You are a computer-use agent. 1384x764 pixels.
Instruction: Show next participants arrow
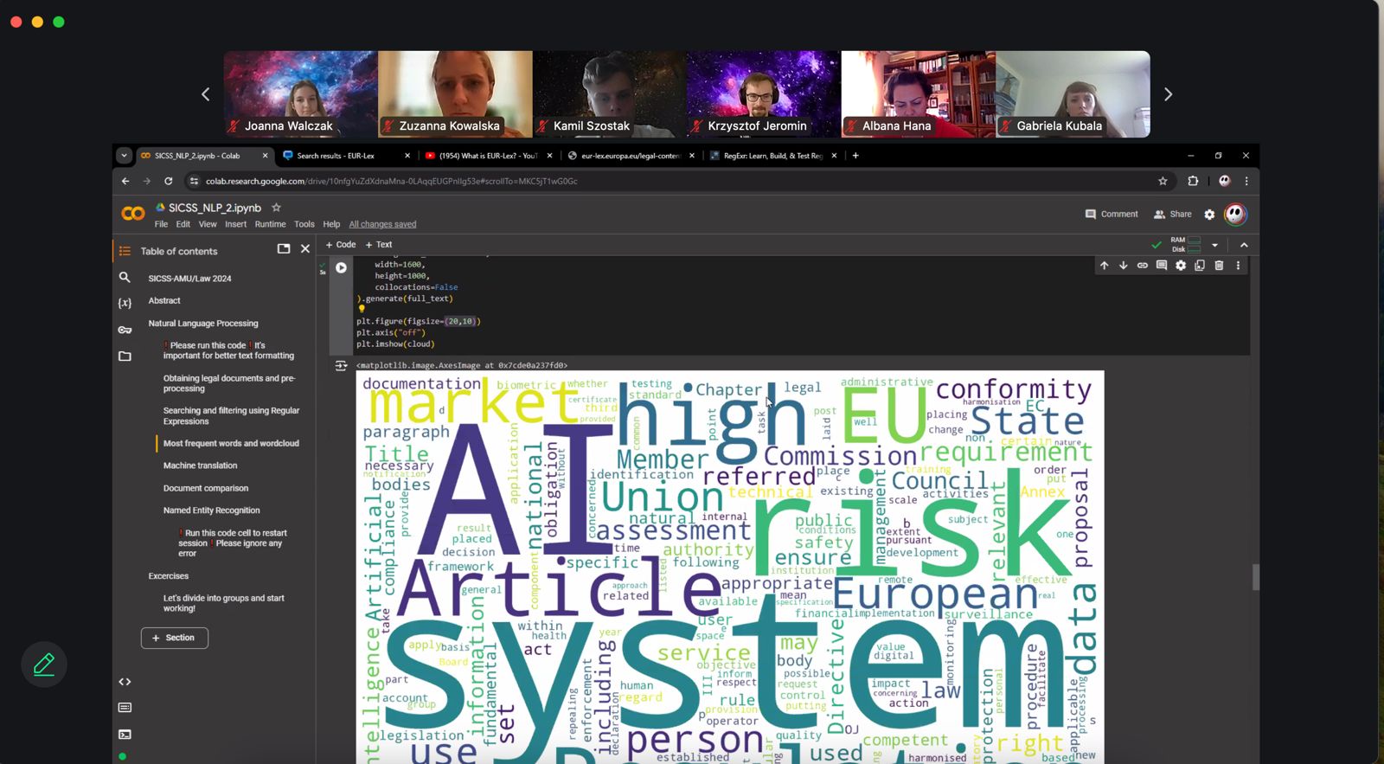1168,94
